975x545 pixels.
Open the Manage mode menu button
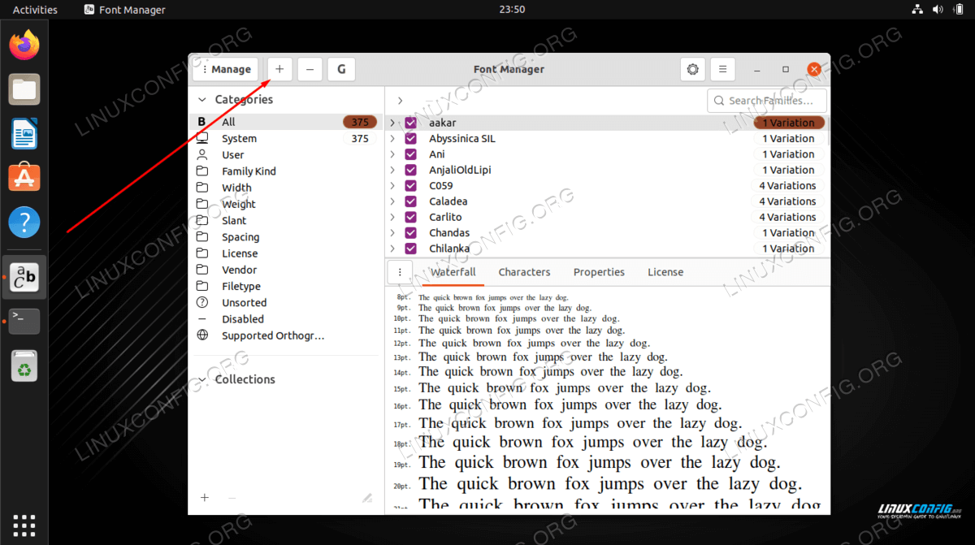pyautogui.click(x=226, y=70)
